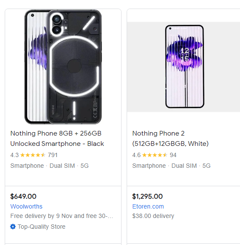Click Smartphone · Dual SIM · 5G under Phone 2
The width and height of the screenshot is (240, 245).
(171, 166)
